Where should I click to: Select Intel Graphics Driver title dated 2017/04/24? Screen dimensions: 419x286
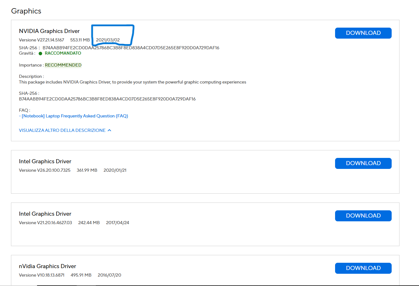[45, 214]
